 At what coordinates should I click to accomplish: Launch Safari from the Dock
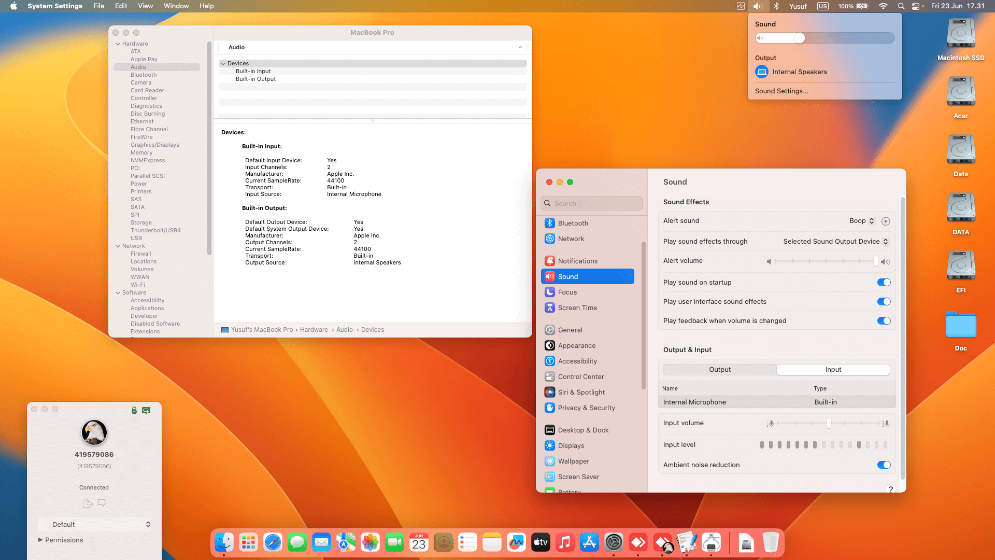[x=273, y=543]
